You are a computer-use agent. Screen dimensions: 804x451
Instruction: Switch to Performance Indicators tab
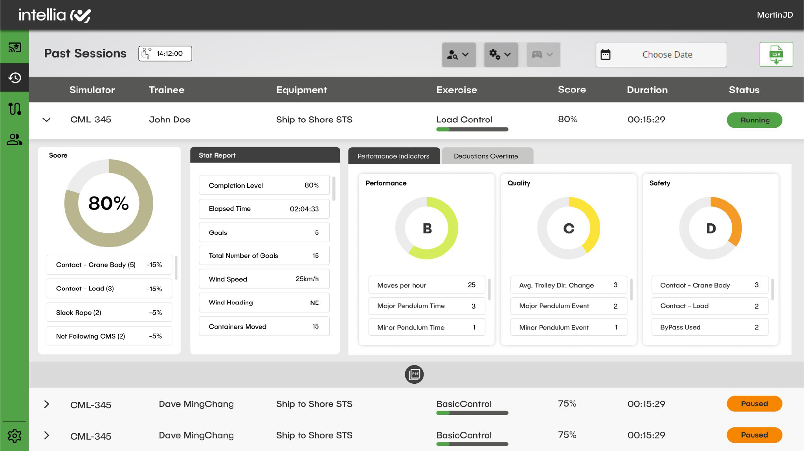(x=394, y=156)
